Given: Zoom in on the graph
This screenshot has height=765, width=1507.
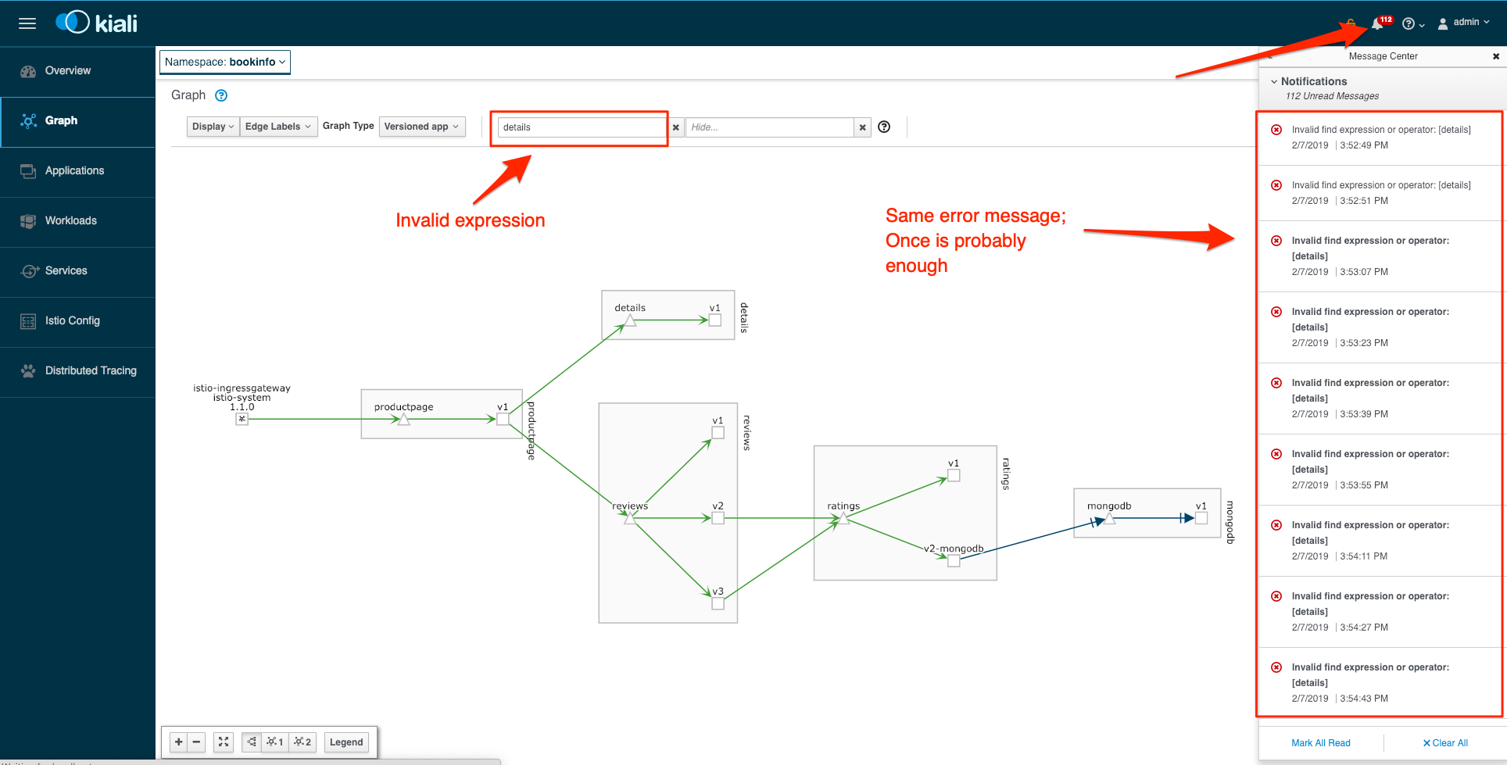Looking at the screenshot, I should (x=179, y=742).
